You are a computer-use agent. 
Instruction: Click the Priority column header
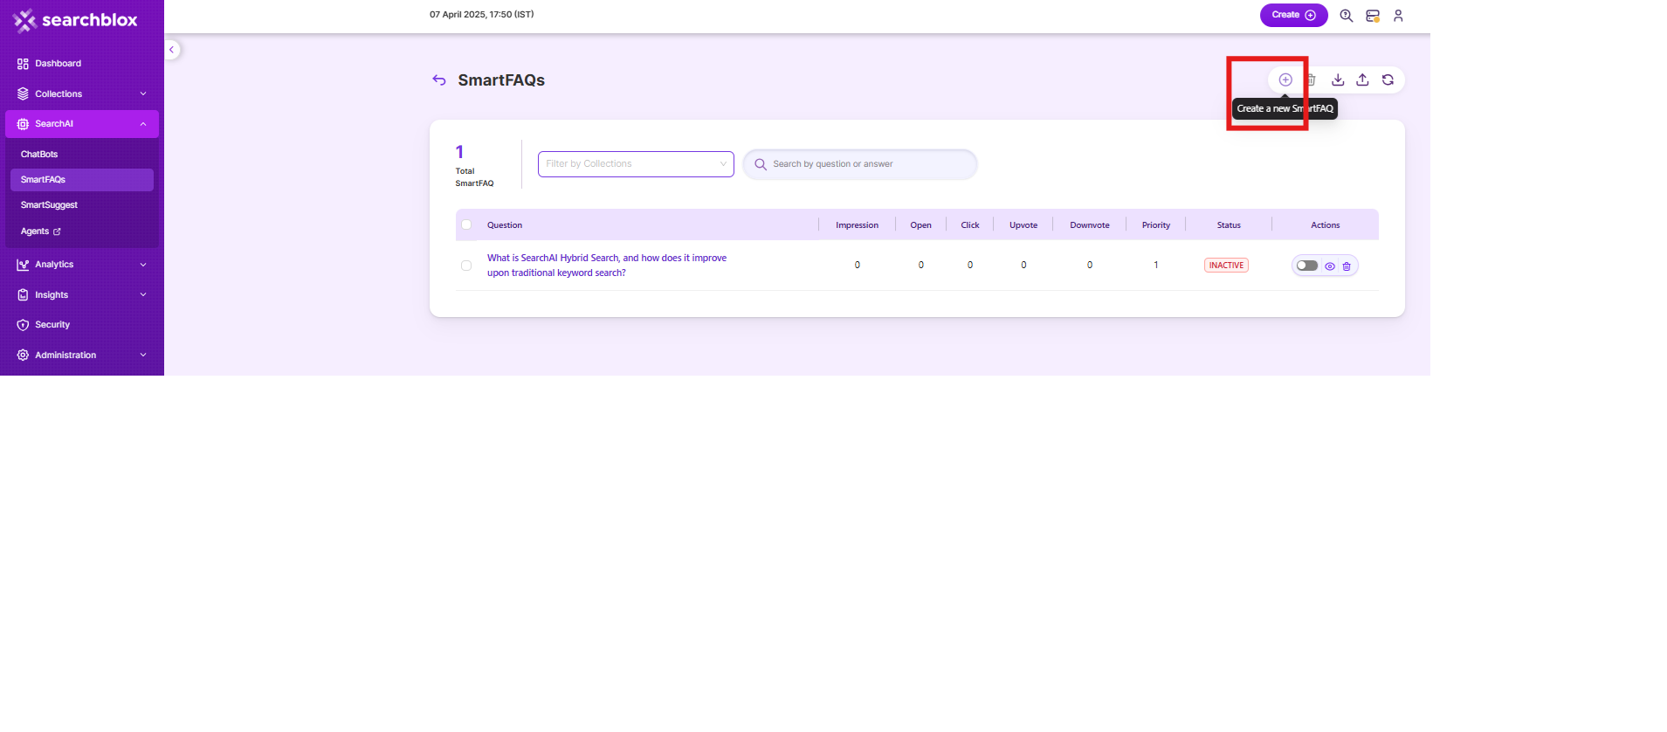pyautogui.click(x=1156, y=225)
